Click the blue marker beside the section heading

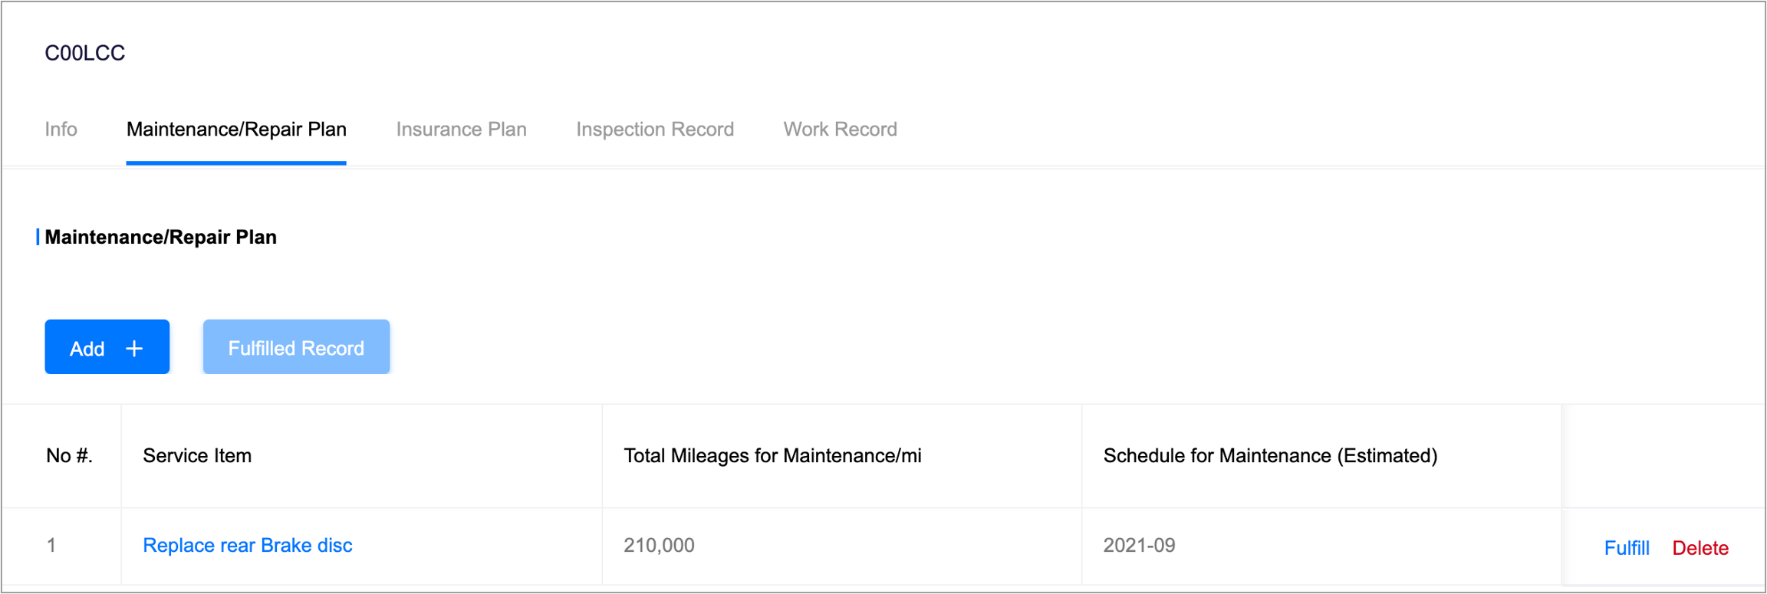[38, 238]
